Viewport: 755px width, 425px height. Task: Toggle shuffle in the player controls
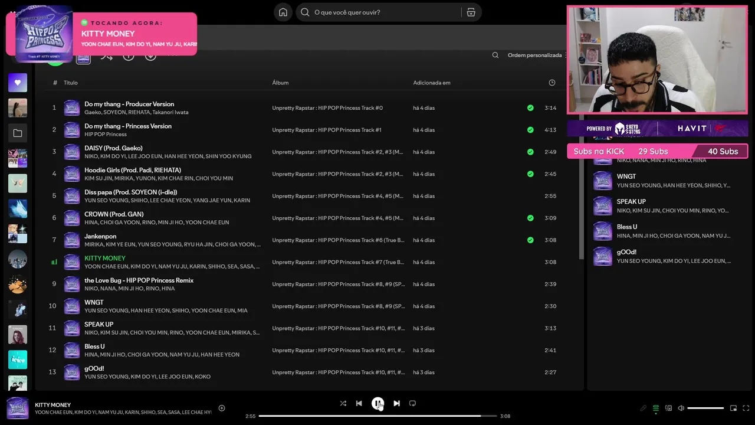(x=343, y=403)
